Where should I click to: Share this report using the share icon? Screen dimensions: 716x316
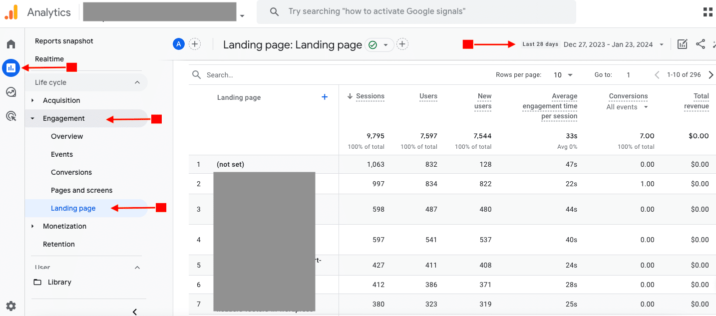[x=700, y=44]
